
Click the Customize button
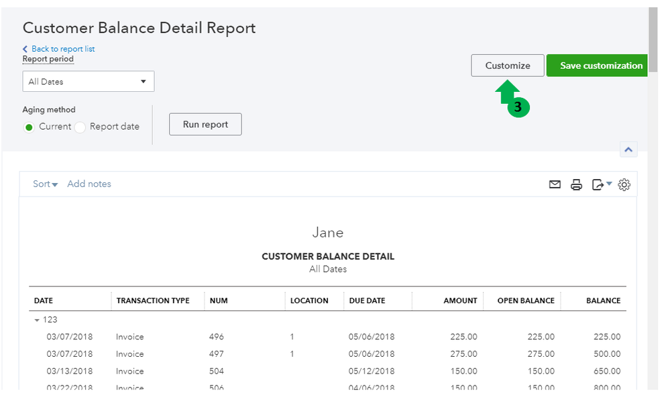[508, 66]
